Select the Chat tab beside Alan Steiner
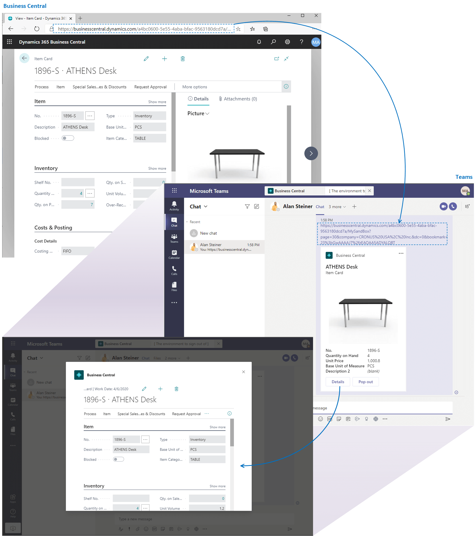 (x=320, y=207)
